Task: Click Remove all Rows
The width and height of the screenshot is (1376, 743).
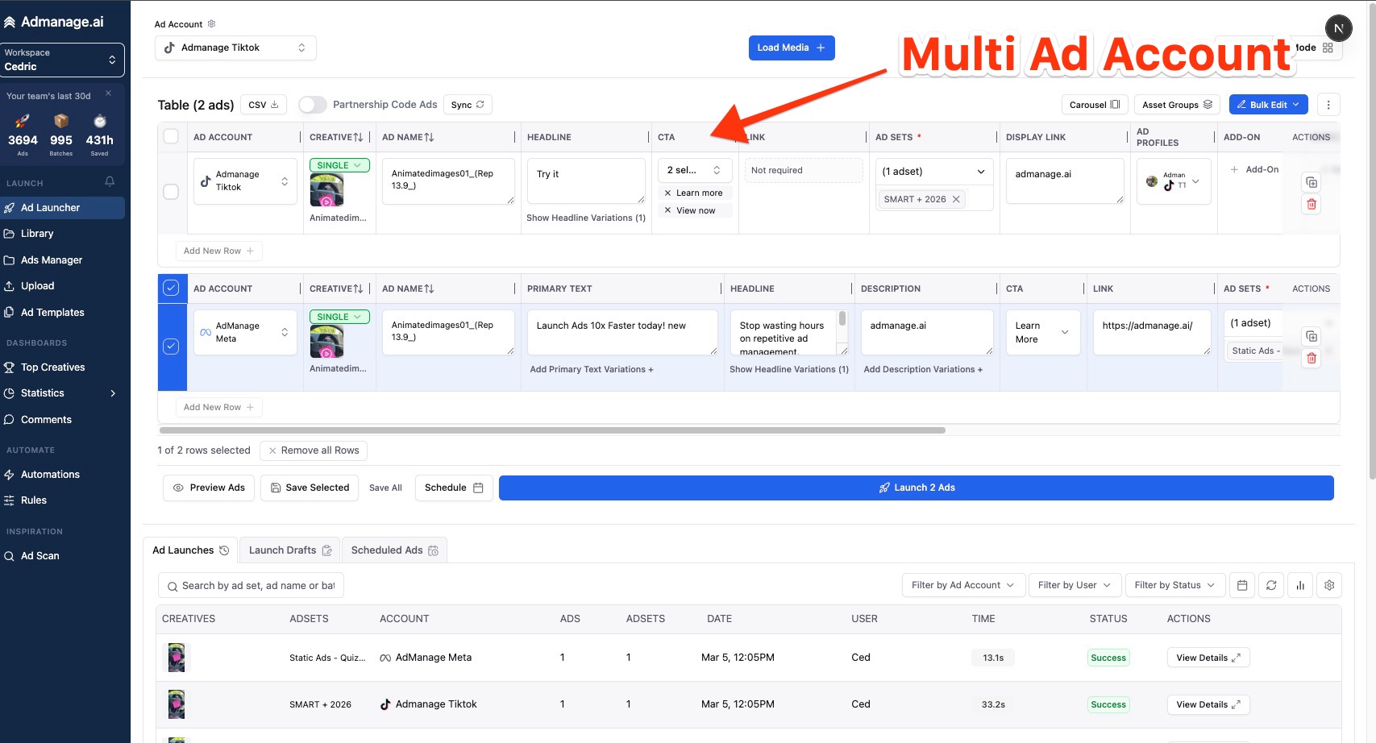Action: 314,450
